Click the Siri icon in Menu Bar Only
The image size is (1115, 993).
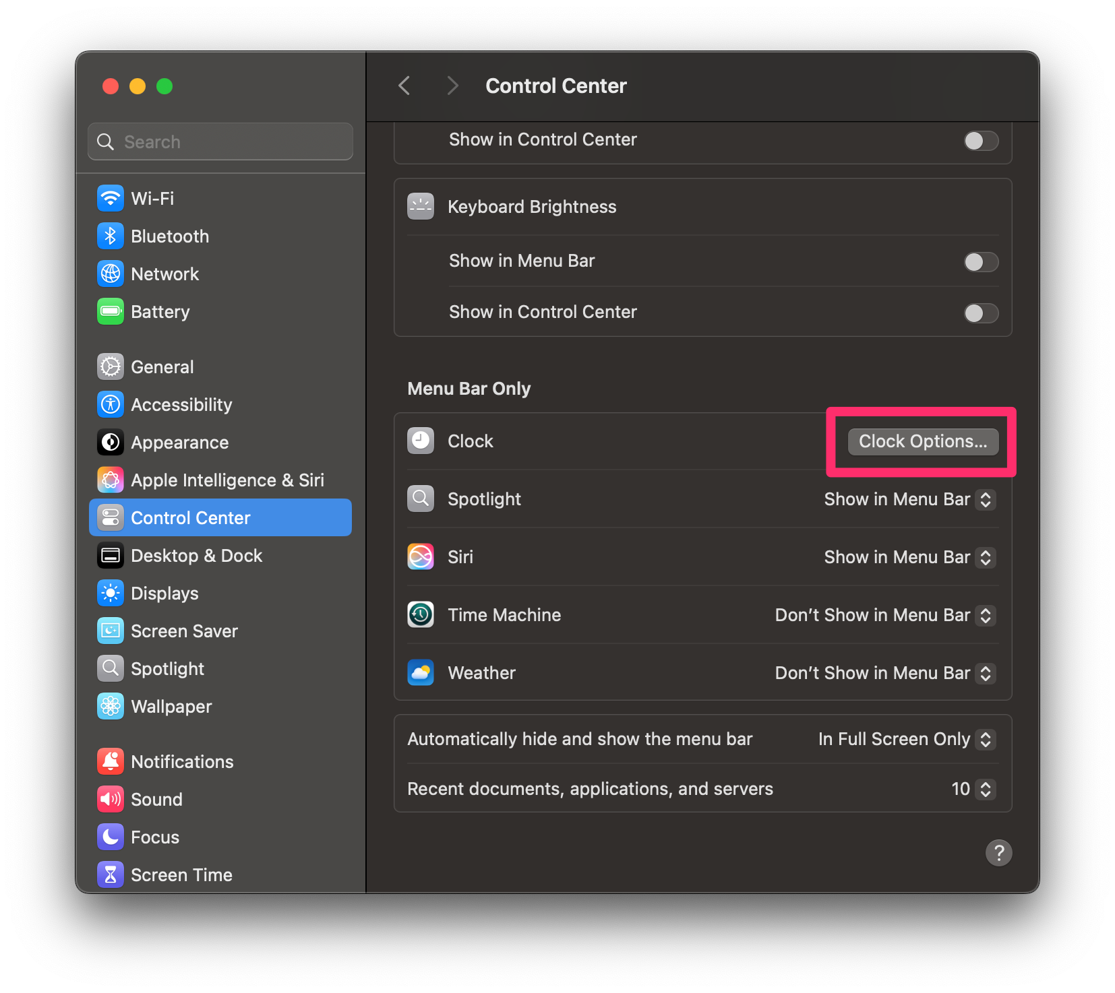(x=421, y=556)
